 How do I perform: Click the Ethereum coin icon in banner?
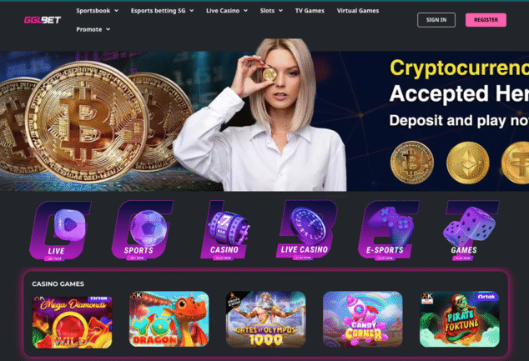(x=467, y=163)
